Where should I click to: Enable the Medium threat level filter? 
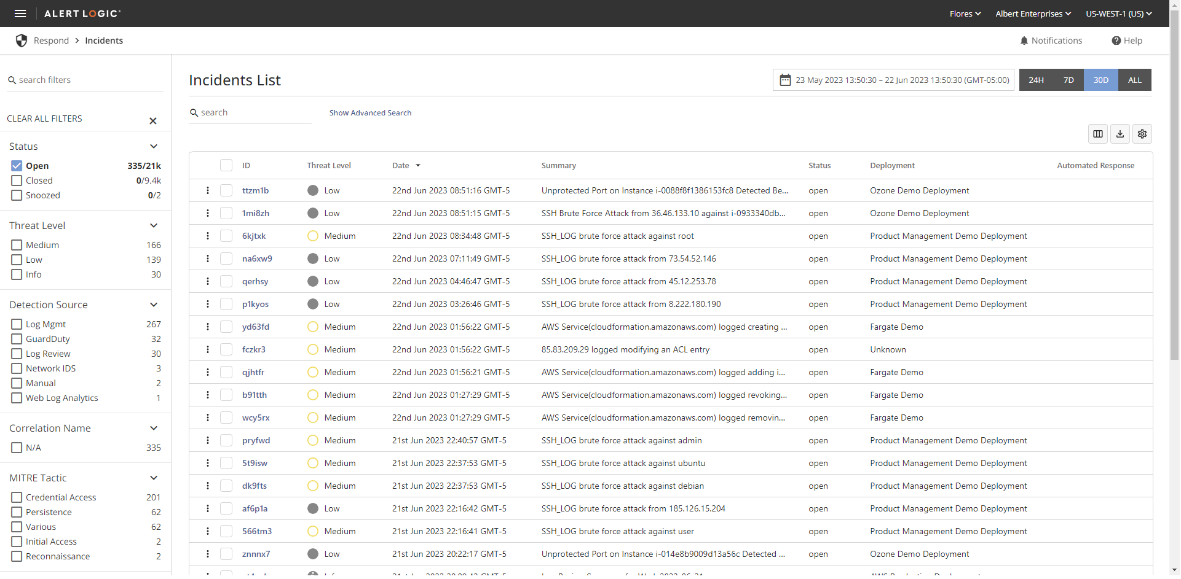(x=17, y=245)
